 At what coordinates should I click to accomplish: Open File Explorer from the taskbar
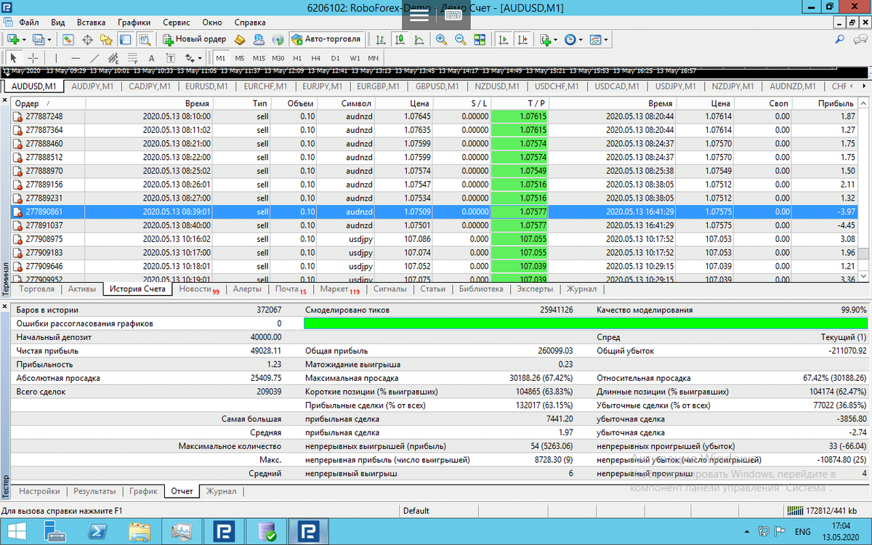(140, 532)
